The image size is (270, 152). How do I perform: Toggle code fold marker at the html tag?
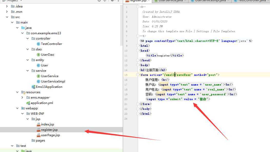point(138,46)
